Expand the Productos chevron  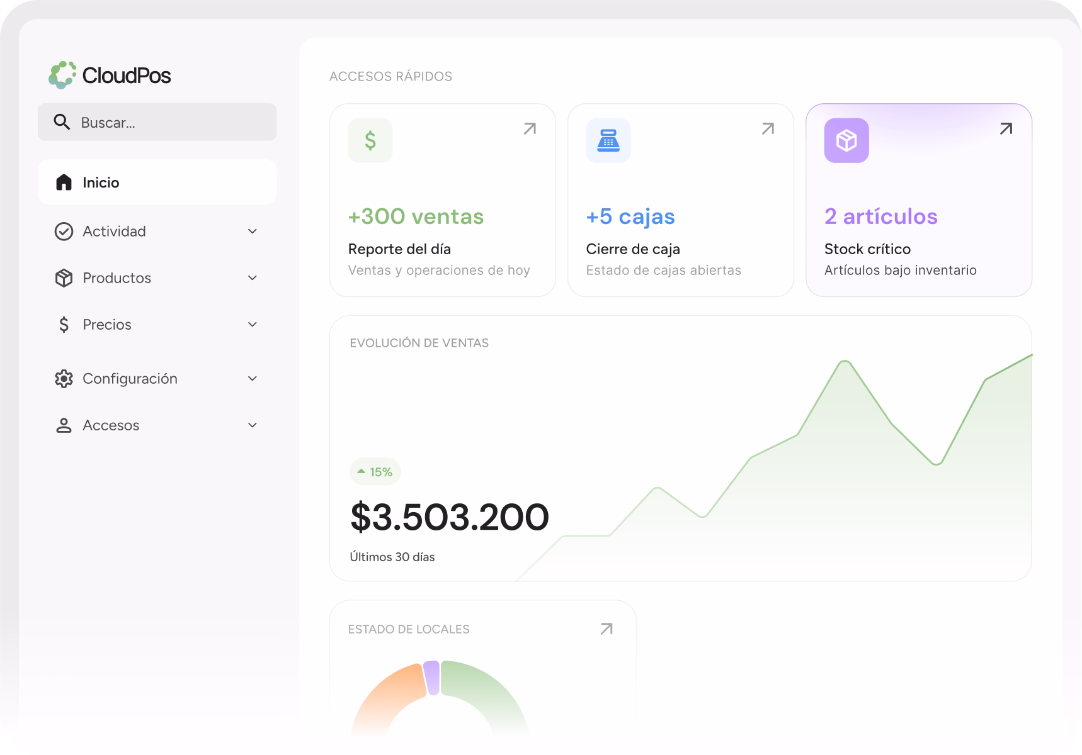pyautogui.click(x=253, y=278)
